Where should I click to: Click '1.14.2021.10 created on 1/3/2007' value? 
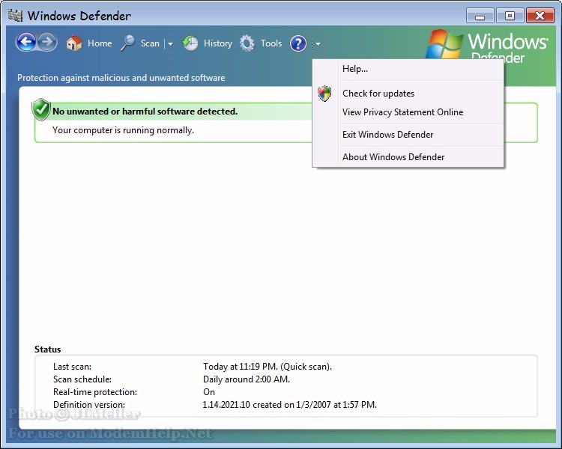[x=267, y=405]
